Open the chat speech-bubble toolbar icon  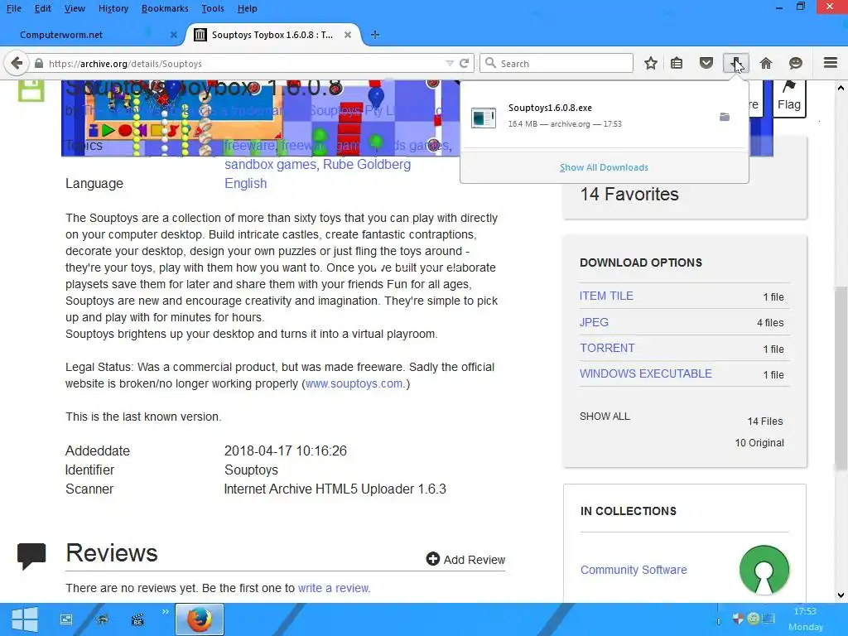796,63
